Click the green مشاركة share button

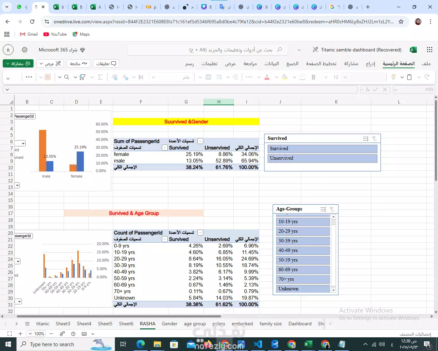[x=18, y=63]
